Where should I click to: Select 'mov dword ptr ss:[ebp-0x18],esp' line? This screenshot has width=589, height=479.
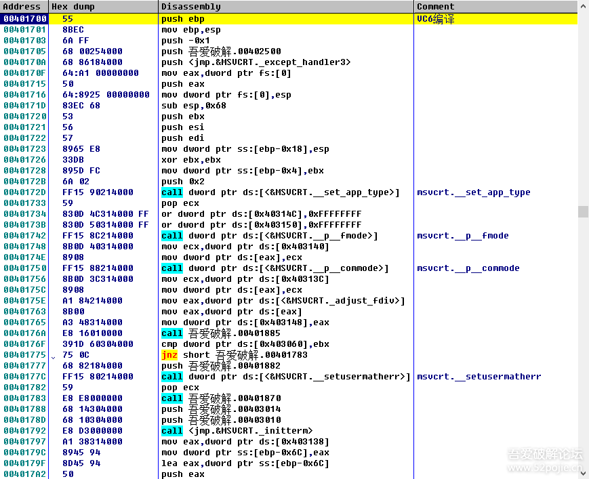[x=245, y=149]
